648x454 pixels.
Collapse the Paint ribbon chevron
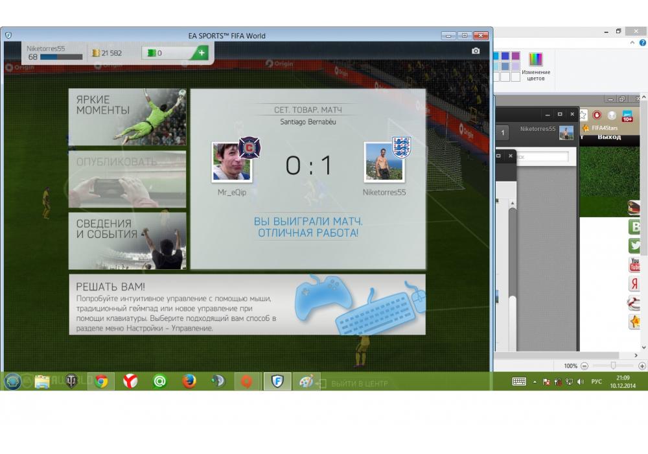[632, 42]
